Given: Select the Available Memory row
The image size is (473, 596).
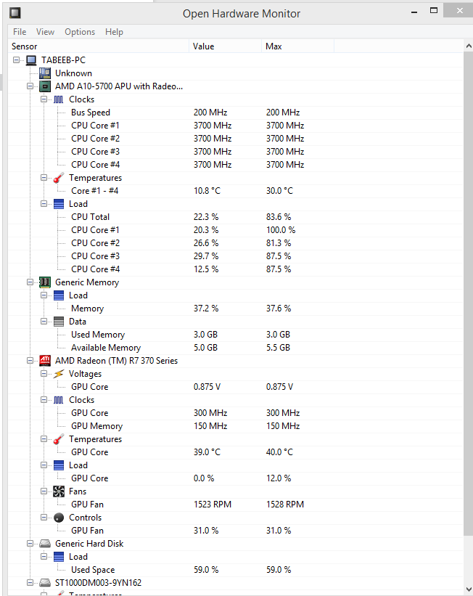Looking at the screenshot, I should pos(236,348).
